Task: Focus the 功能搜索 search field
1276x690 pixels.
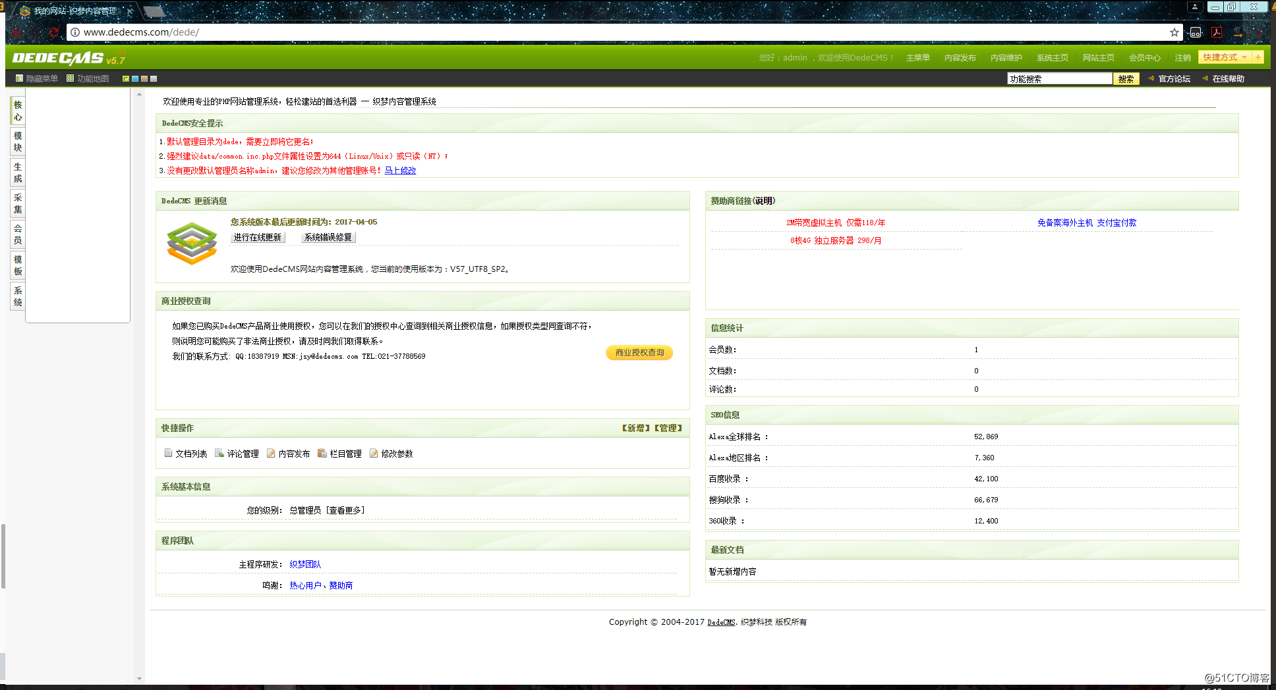Action: (1060, 79)
